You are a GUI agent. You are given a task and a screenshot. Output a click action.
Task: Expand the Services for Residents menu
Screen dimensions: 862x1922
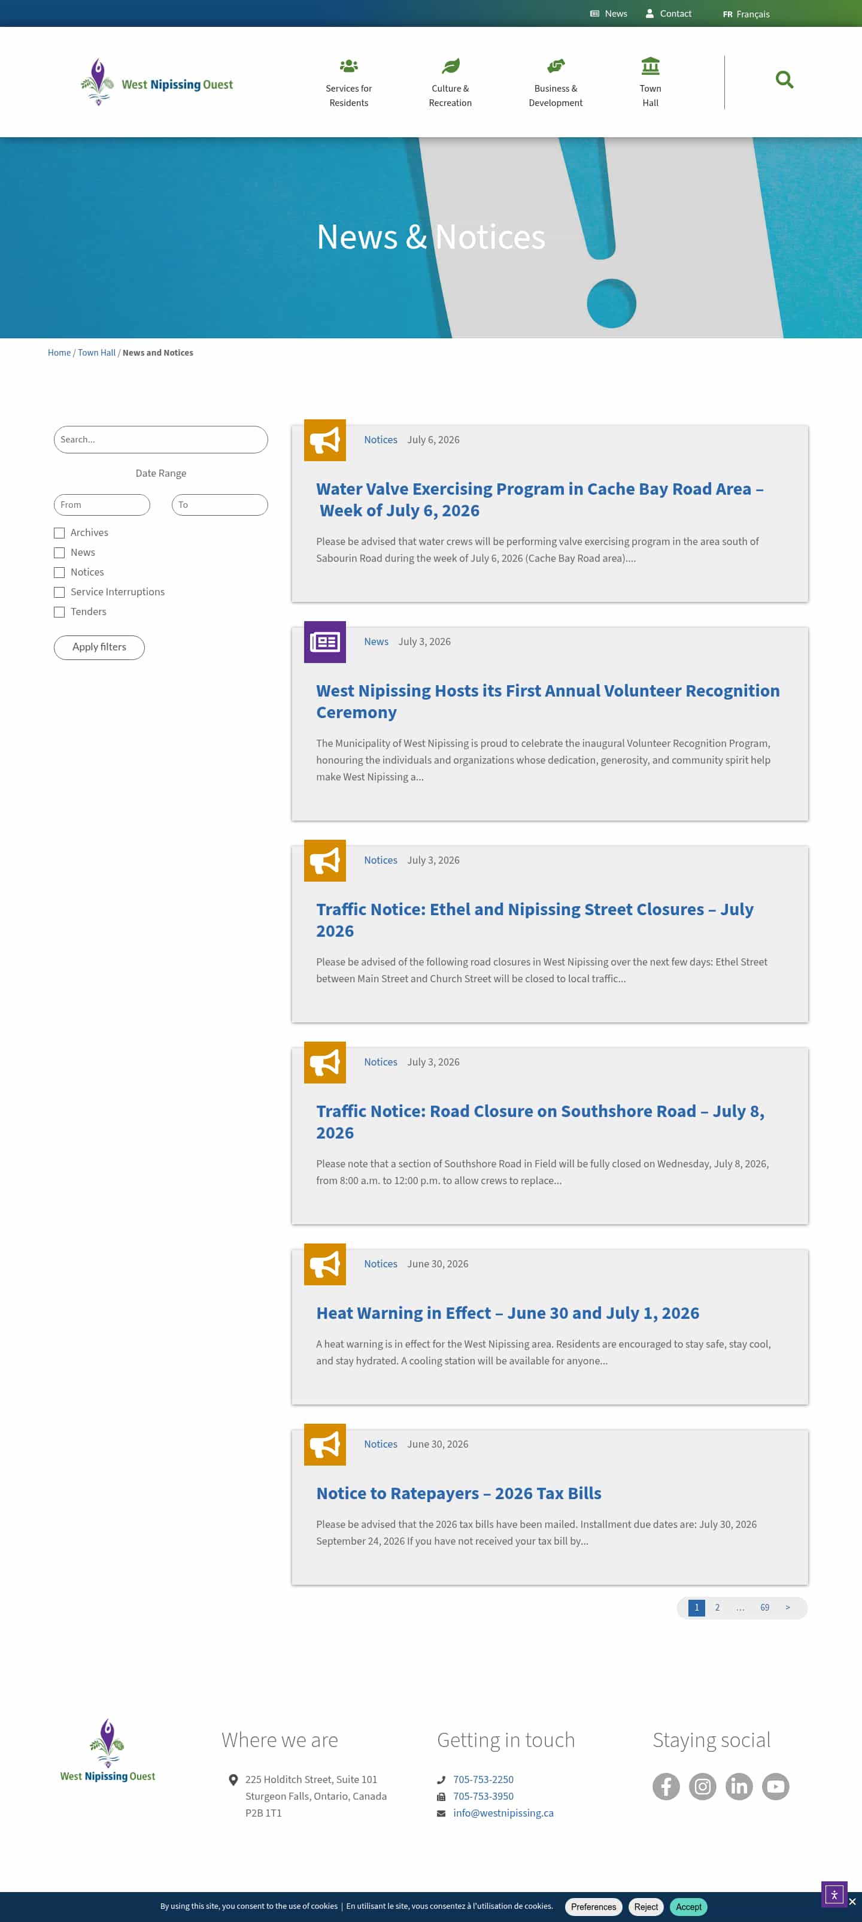coord(349,82)
